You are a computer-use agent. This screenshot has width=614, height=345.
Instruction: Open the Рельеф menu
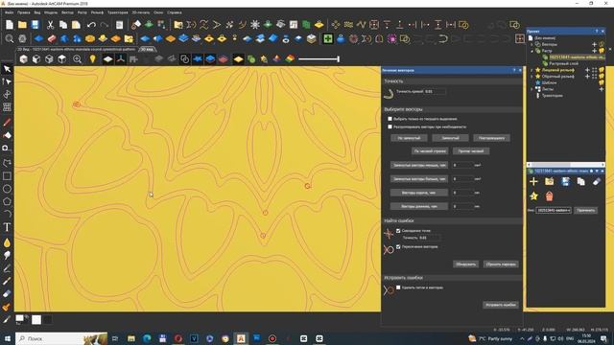[97, 12]
